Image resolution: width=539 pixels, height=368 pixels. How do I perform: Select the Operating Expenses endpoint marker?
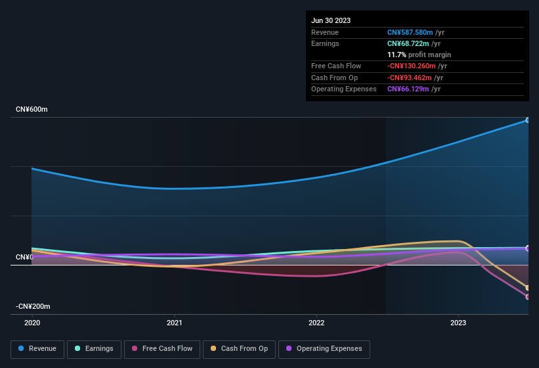pyautogui.click(x=528, y=248)
